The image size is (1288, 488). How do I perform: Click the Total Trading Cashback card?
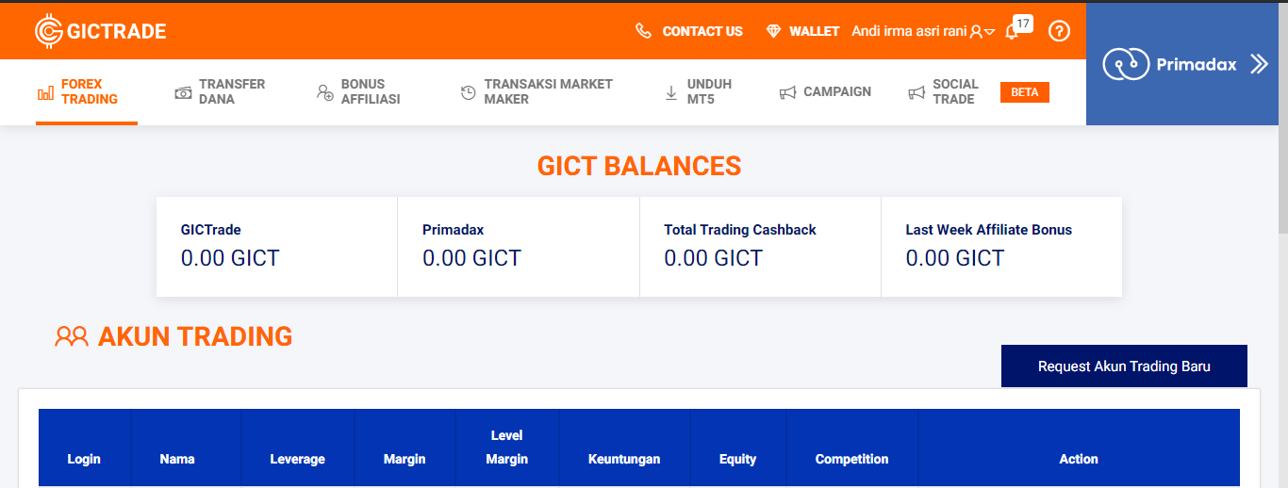(x=760, y=247)
